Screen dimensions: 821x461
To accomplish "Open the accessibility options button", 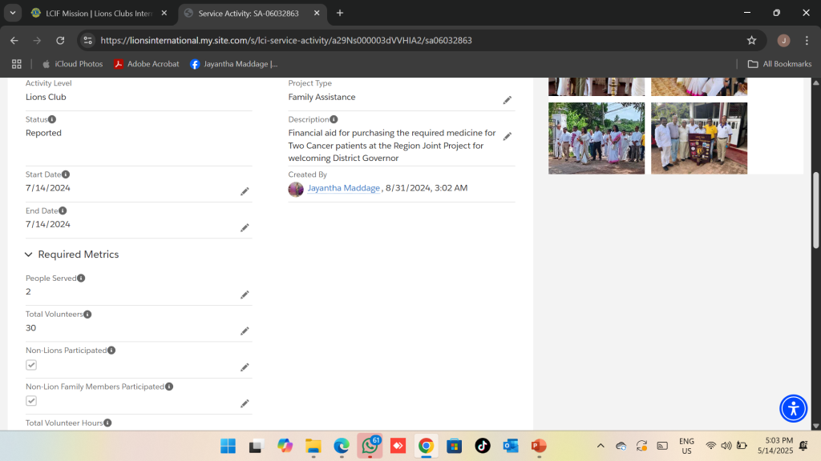I will (x=793, y=408).
